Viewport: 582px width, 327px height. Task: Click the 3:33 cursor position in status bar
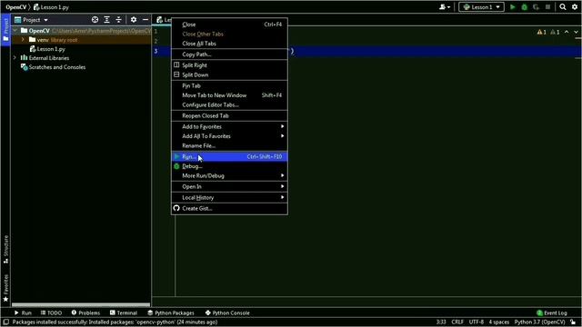pos(441,322)
